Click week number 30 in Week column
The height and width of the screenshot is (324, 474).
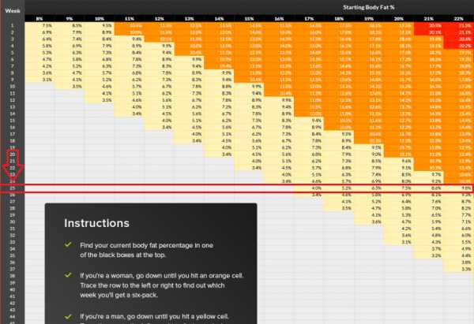click(13, 222)
